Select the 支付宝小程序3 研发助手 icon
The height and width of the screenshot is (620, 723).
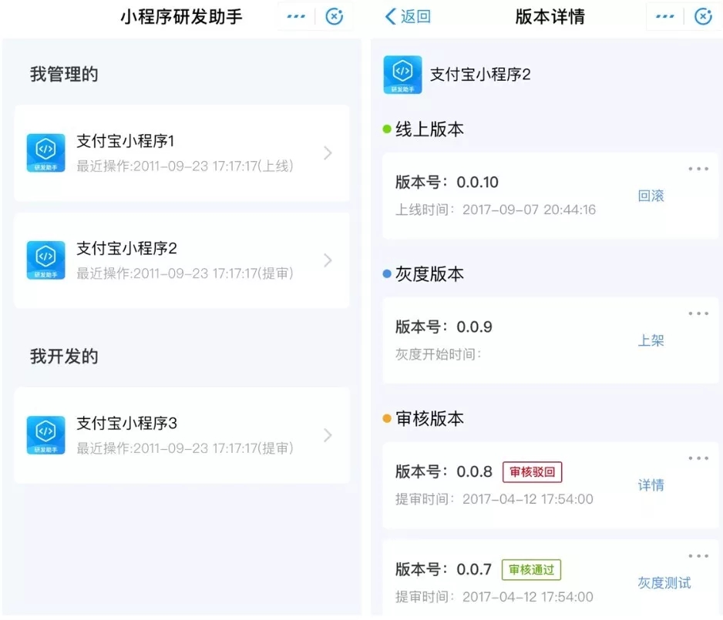point(45,436)
